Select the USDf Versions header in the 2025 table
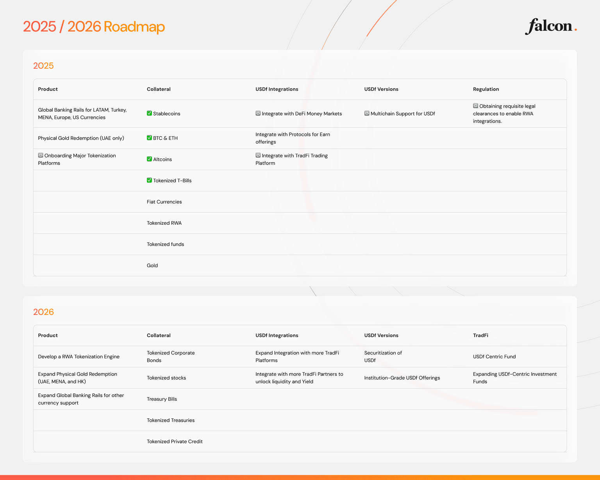Screen dimensions: 600x480 (x=381, y=89)
